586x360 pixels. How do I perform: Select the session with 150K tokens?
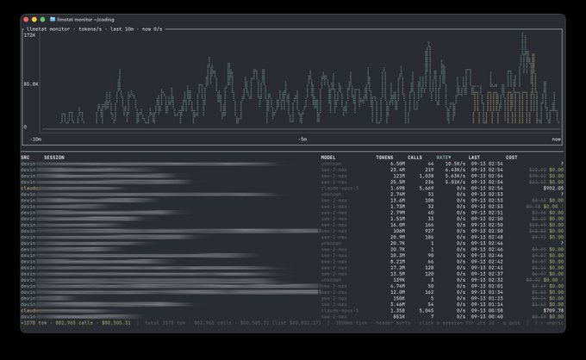(x=292, y=298)
